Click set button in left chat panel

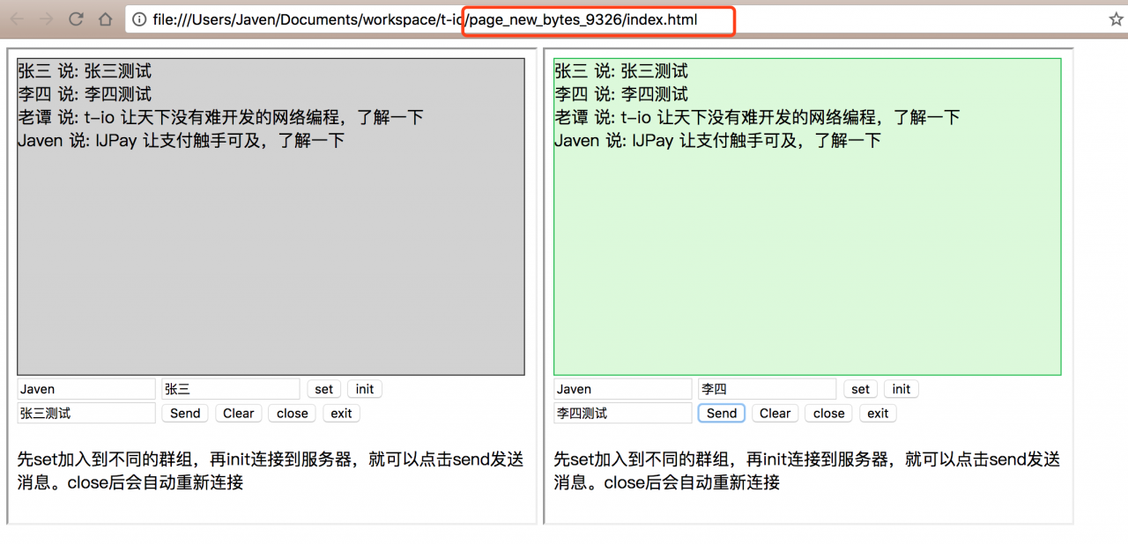click(324, 389)
